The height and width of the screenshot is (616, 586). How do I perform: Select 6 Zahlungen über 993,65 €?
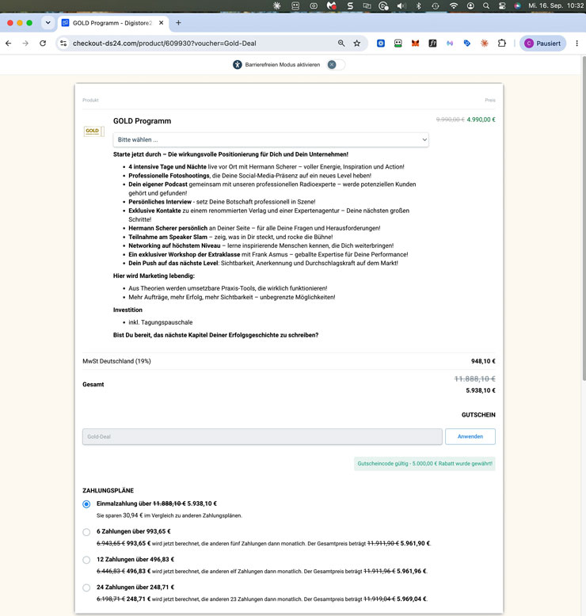point(86,532)
